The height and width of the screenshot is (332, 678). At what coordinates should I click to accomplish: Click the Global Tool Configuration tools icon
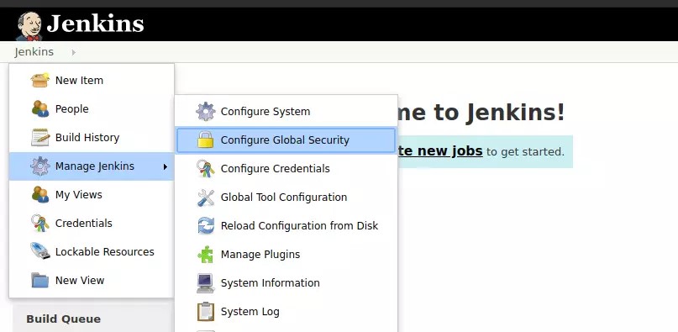205,197
